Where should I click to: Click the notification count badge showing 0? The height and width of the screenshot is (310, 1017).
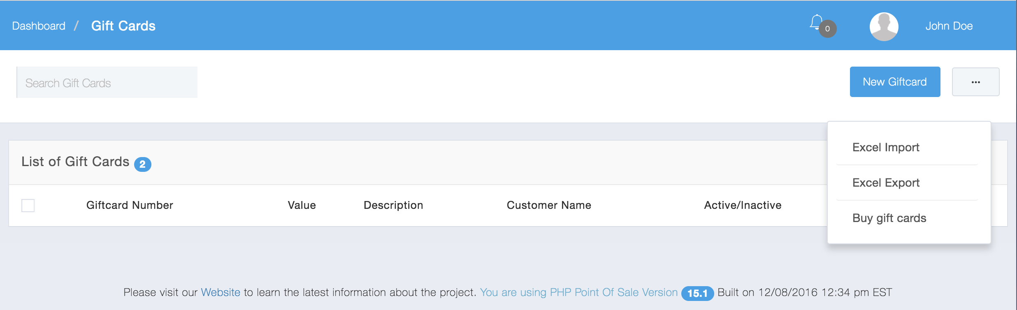pyautogui.click(x=828, y=29)
